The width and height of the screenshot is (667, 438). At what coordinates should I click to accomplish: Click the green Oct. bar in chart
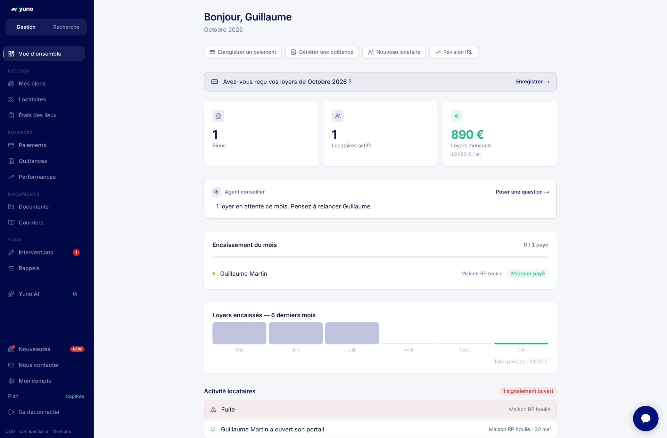pos(521,343)
